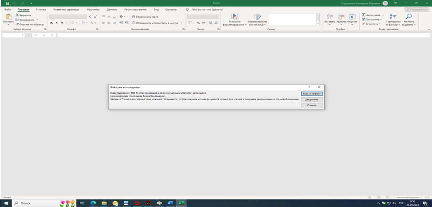Image resolution: width=432 pixels, height=207 pixels.
Task: Switch to the Вставка tab
Action: (41, 9)
